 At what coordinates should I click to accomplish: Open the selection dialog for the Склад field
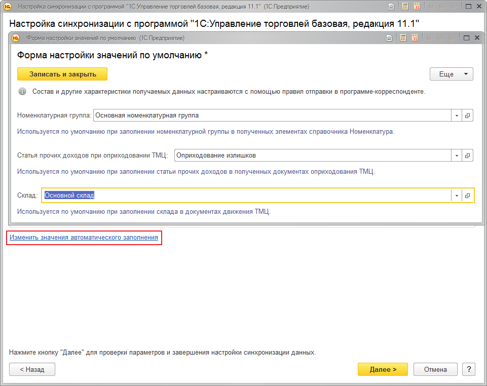(467, 195)
